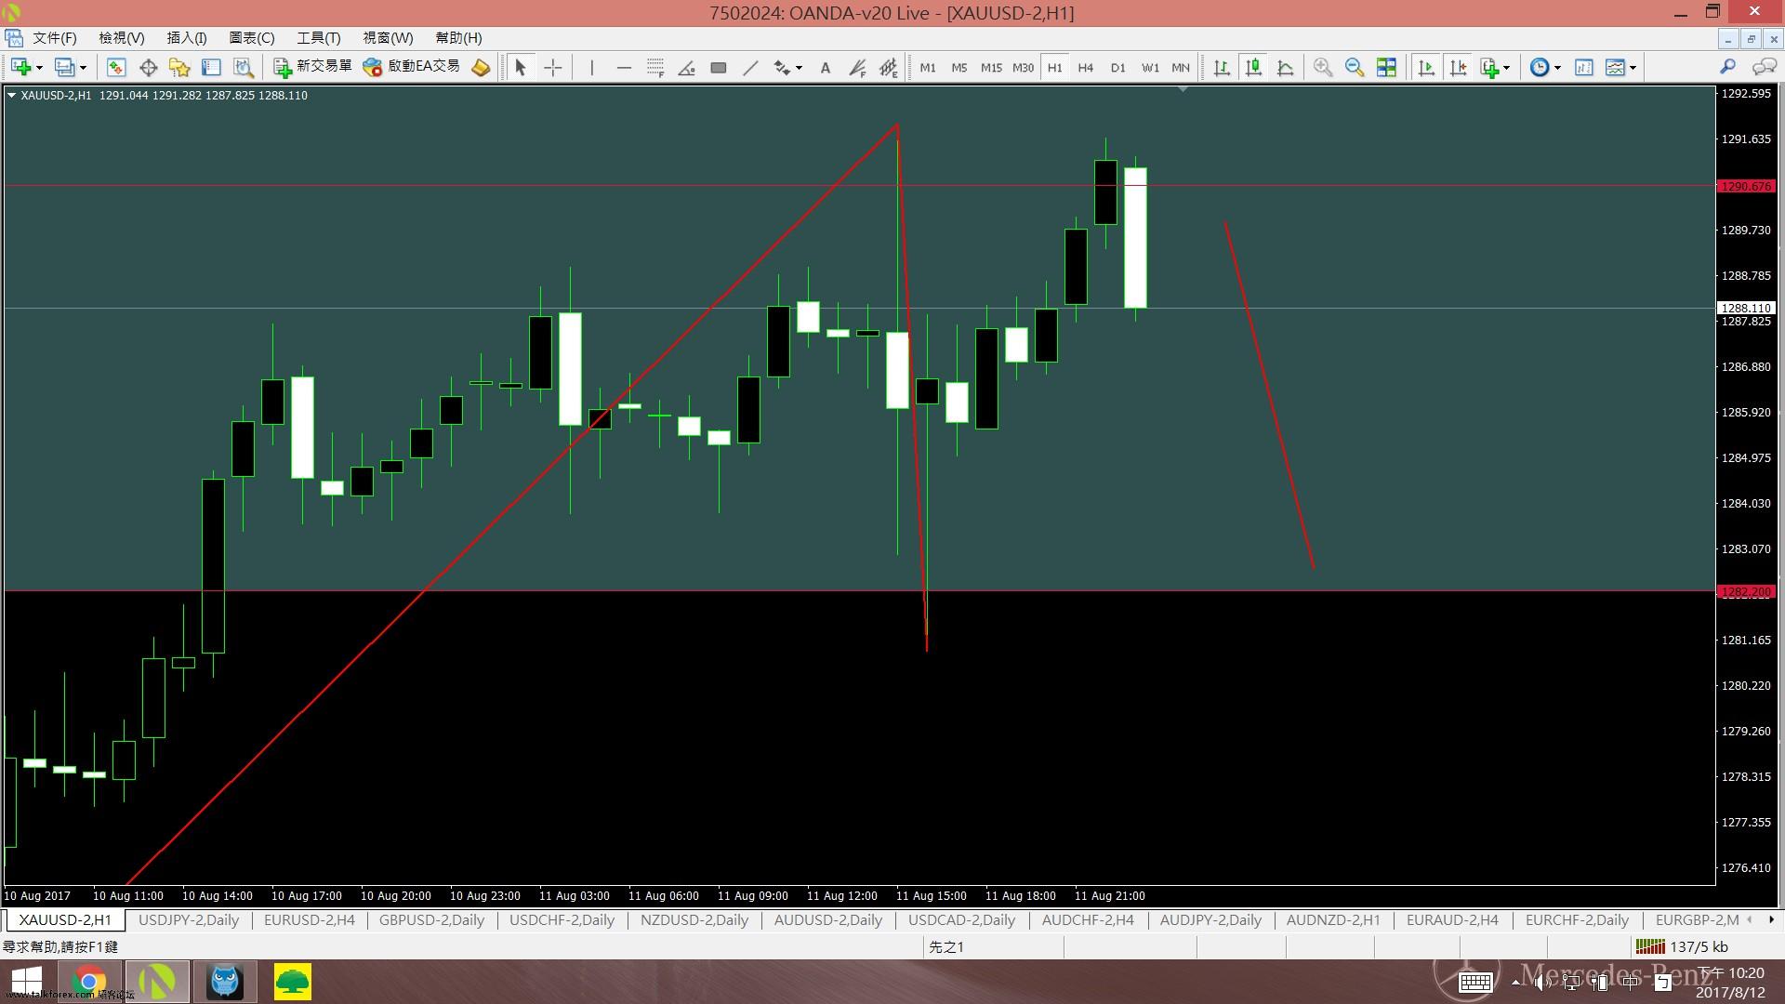The width and height of the screenshot is (1785, 1004).
Task: Expand the Templates dropdown arrow
Action: tap(1633, 68)
